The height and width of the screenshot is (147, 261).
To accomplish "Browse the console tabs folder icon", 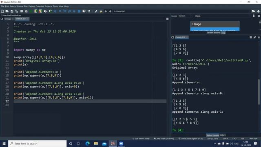I will (x=173, y=37).
